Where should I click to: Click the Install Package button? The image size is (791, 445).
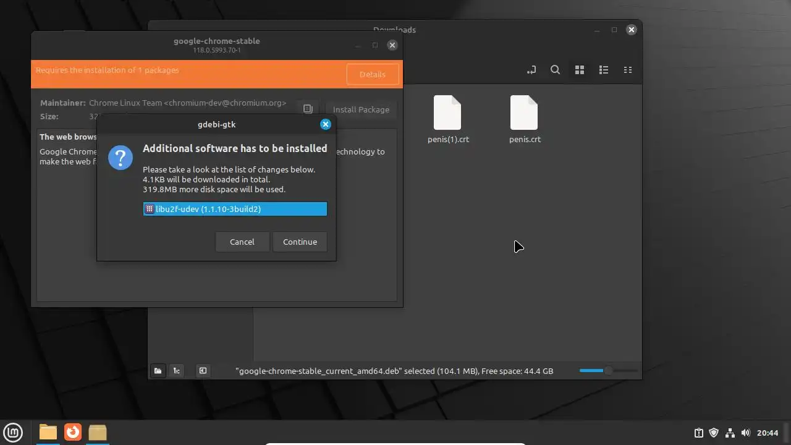(x=361, y=109)
